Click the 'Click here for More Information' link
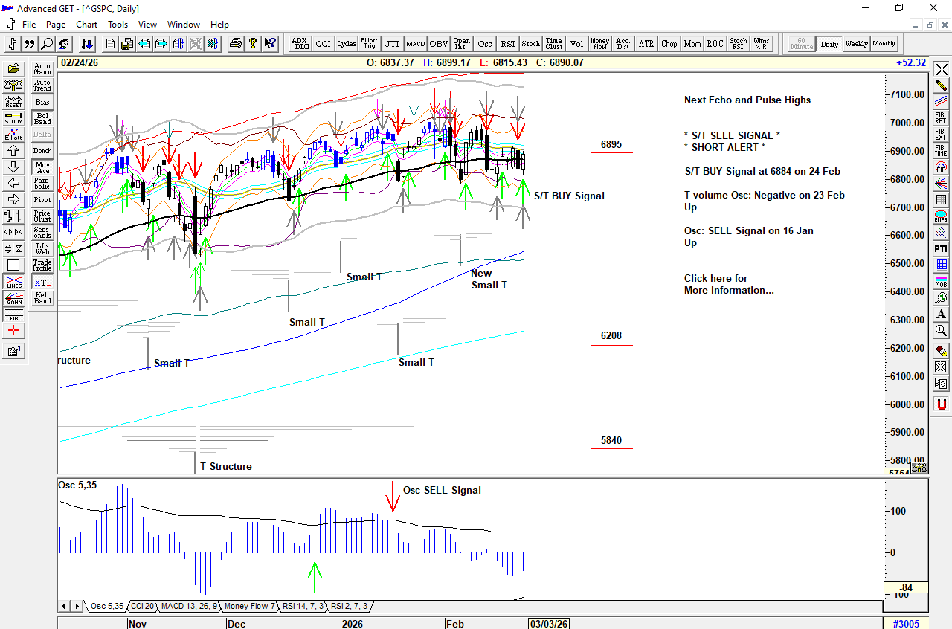Viewport: 952px width, 629px height. pyautogui.click(x=728, y=285)
